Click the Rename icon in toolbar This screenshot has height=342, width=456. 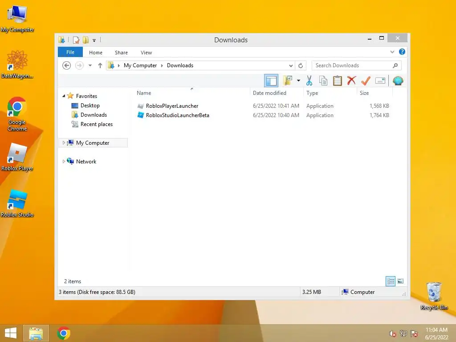tap(380, 81)
